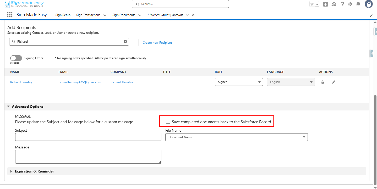Open the App Launcher grid icon
Screen dimensions: 377x189
(10, 15)
